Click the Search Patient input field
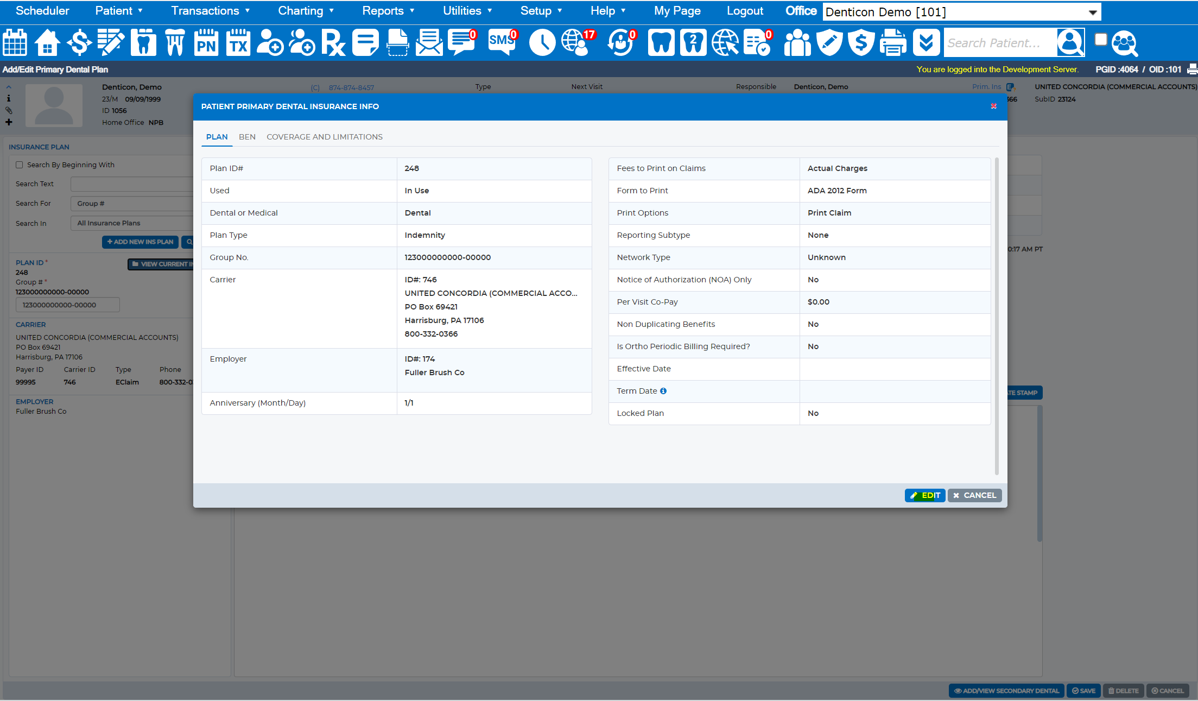The height and width of the screenshot is (701, 1198). [1000, 43]
